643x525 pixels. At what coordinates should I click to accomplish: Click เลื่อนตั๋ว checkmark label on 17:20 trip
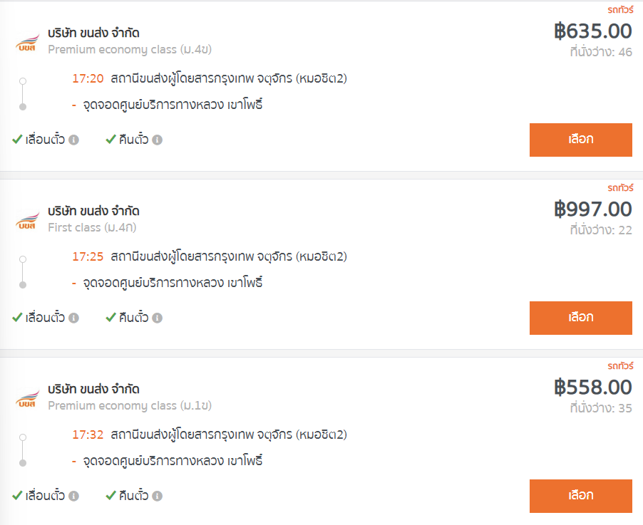[x=39, y=140]
